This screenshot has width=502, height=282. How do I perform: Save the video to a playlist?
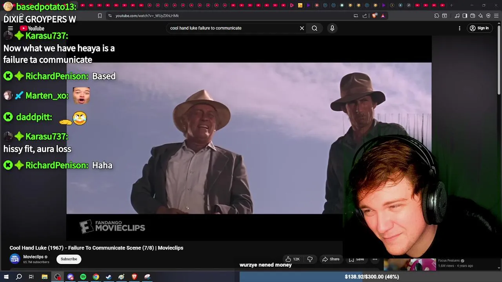[356, 259]
